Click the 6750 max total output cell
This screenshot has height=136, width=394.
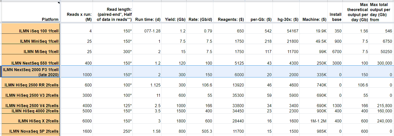point(382,39)
